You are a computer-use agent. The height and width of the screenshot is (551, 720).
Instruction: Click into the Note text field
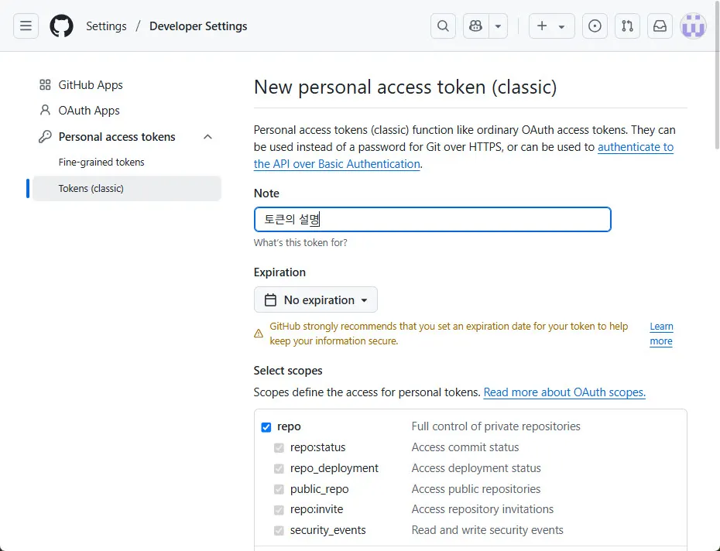coord(432,220)
